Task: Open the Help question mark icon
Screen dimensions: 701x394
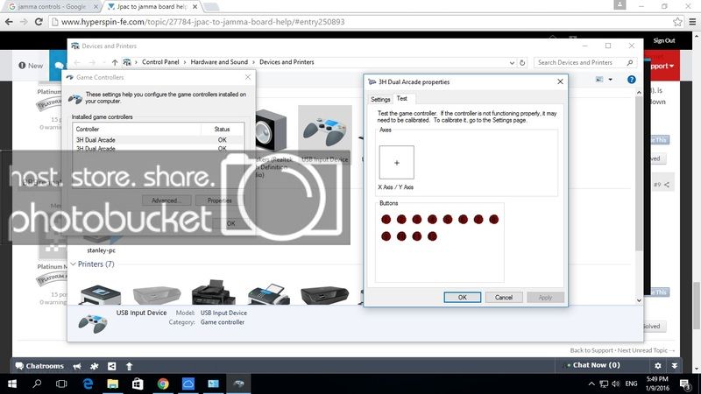Action: coord(631,80)
